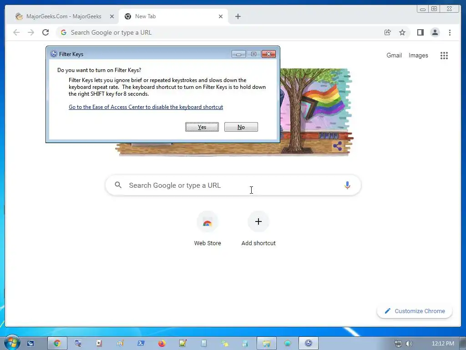Minimize the Filter Keys dialog
Viewport: 466px width, 350px height.
(238, 54)
